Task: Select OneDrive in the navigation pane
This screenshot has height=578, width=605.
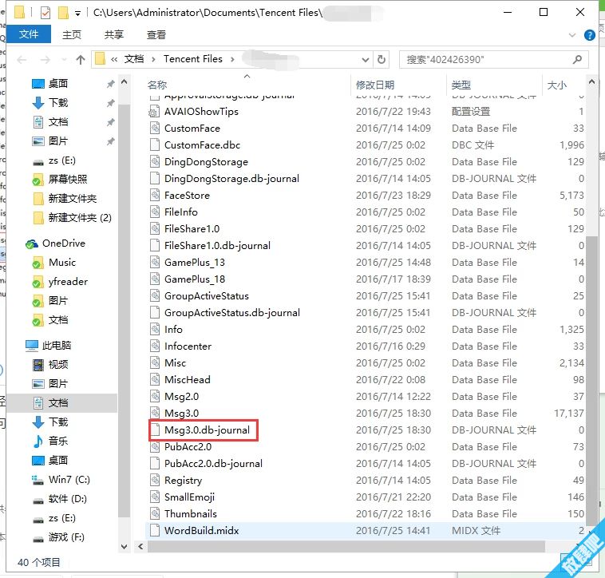Action: (64, 243)
